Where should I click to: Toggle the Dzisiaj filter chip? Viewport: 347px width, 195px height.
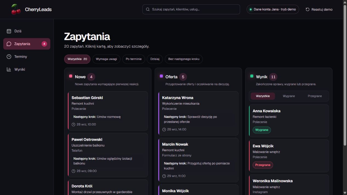(x=155, y=59)
